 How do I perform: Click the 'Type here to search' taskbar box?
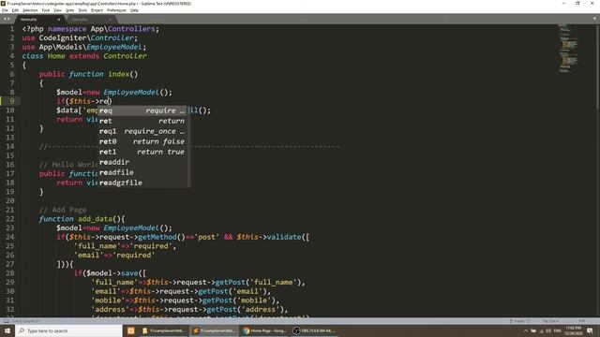click(68, 330)
